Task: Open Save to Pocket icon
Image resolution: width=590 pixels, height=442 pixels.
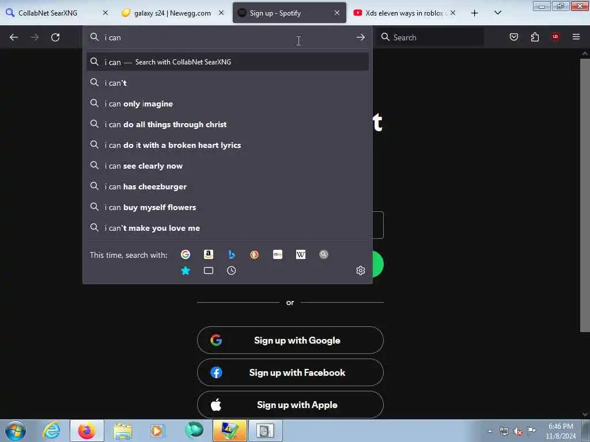Action: coord(514,37)
